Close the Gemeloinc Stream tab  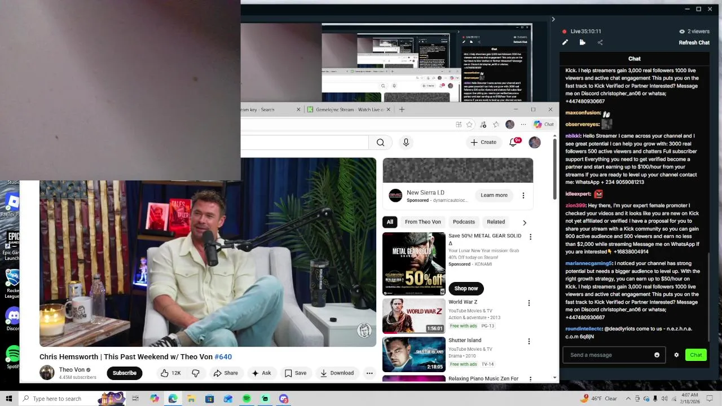[388, 109]
